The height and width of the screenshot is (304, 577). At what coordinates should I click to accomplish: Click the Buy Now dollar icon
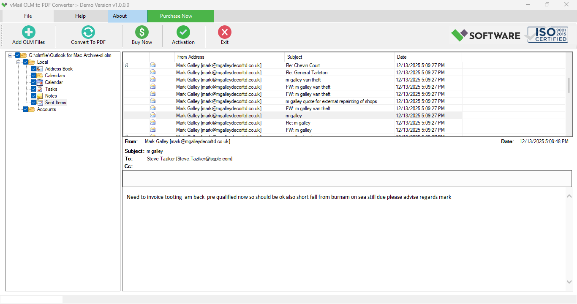tap(141, 32)
